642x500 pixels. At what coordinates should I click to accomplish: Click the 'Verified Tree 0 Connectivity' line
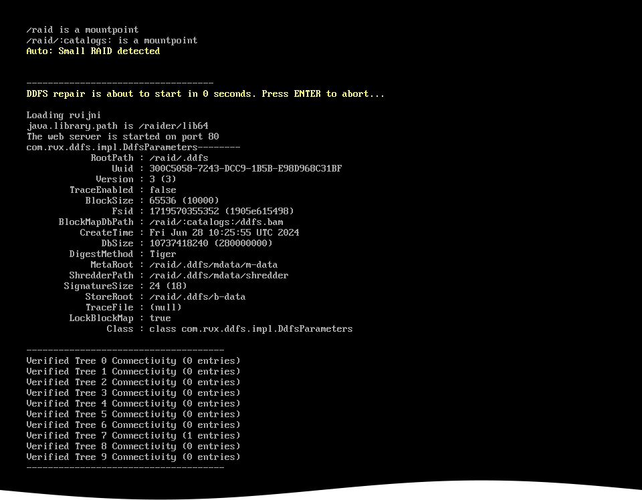click(x=133, y=360)
